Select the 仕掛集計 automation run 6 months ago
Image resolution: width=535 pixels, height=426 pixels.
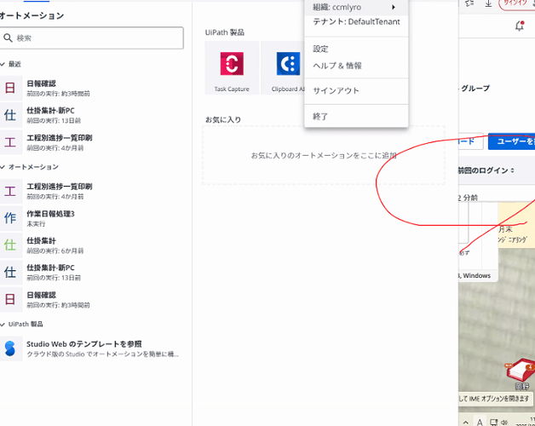click(92, 245)
